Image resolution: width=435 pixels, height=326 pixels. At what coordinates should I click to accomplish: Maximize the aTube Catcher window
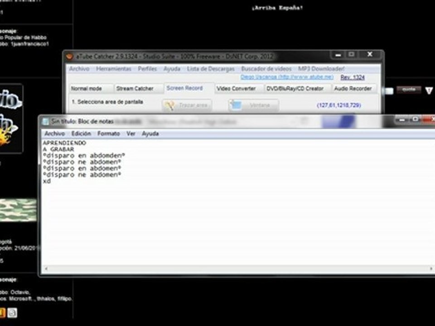click(352, 55)
